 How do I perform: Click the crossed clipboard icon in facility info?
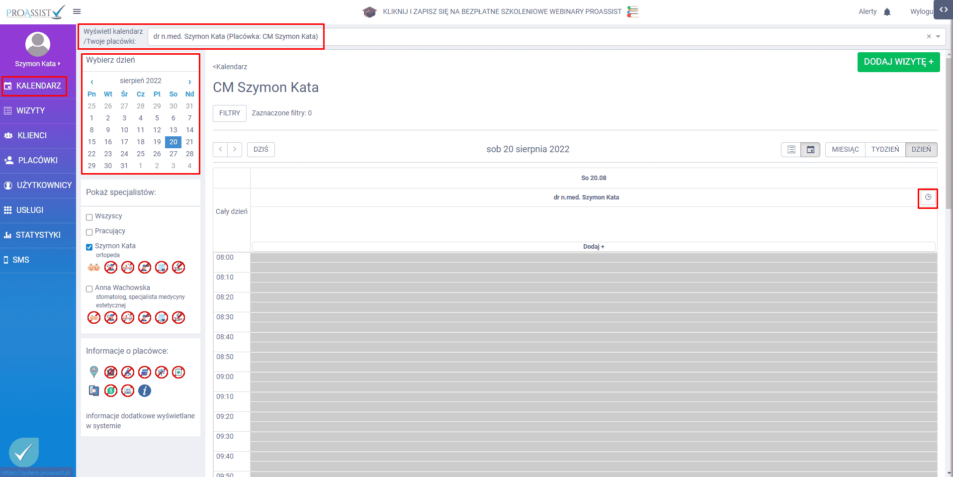178,372
